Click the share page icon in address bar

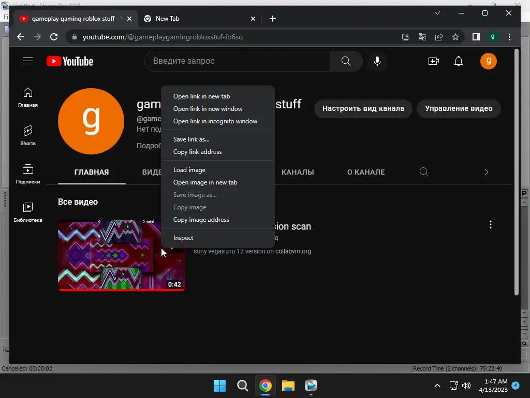[439, 37]
